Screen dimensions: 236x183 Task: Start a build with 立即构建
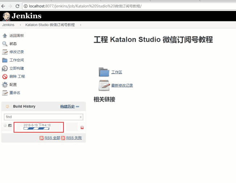pos(17,68)
